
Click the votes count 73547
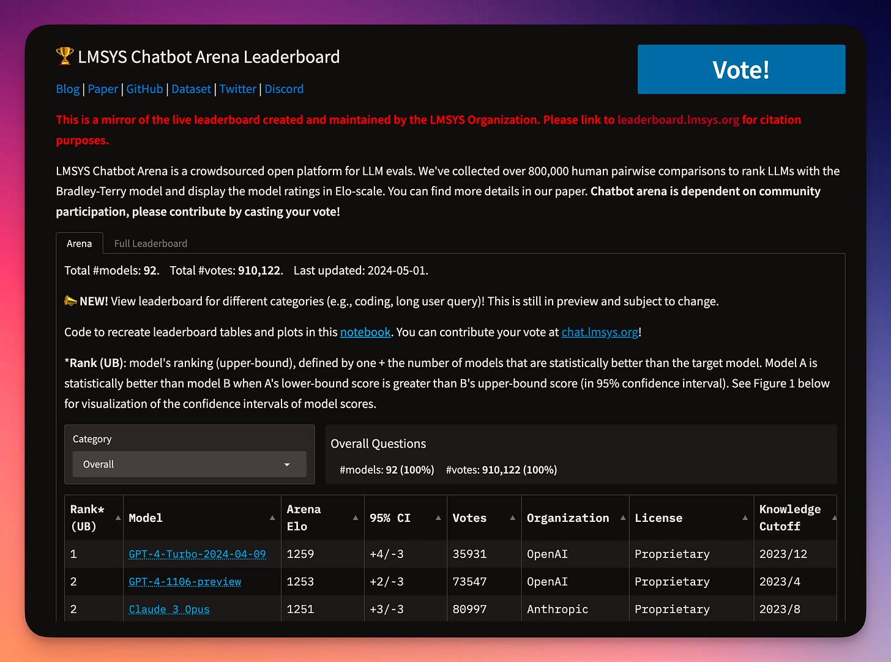point(469,582)
